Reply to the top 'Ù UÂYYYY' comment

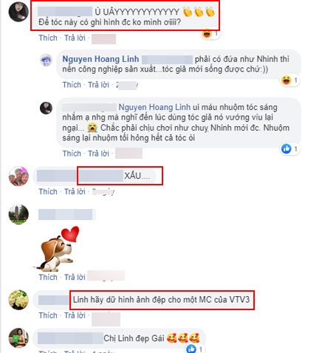click(75, 38)
